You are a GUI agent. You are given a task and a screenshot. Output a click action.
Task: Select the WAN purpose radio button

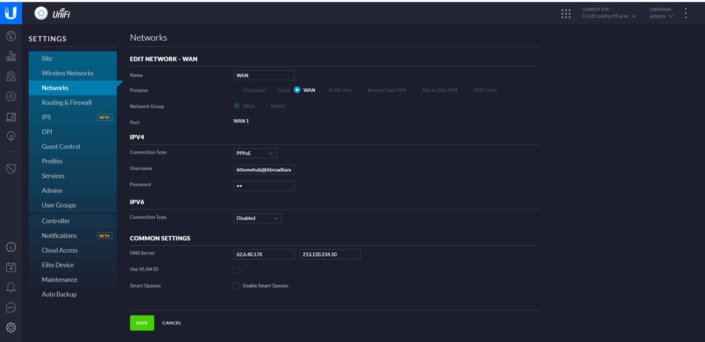tap(297, 90)
